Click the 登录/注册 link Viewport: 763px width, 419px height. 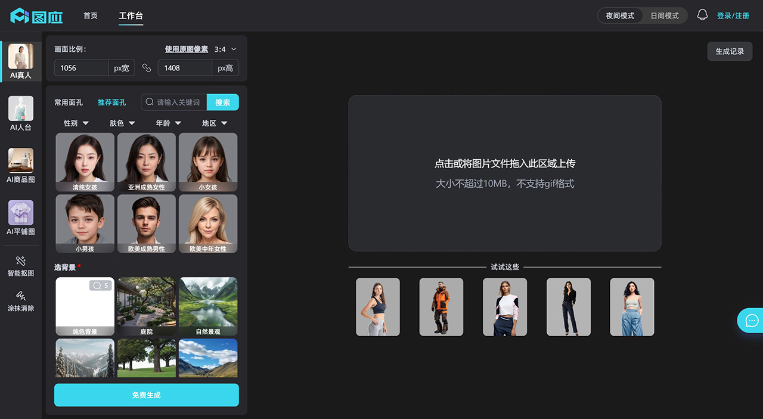point(733,16)
